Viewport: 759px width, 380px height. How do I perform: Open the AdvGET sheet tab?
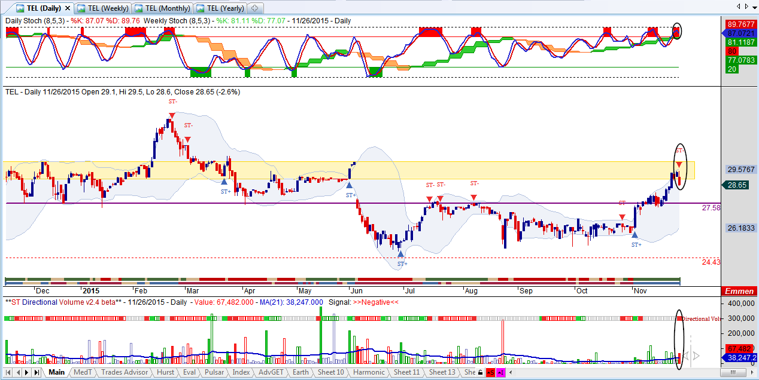pos(272,372)
